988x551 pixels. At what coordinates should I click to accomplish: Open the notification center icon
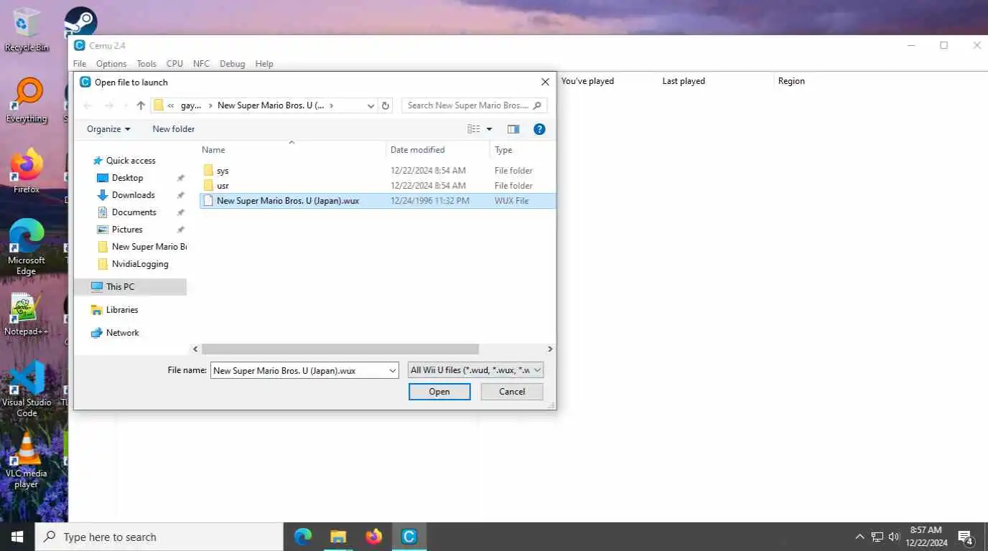click(x=966, y=537)
